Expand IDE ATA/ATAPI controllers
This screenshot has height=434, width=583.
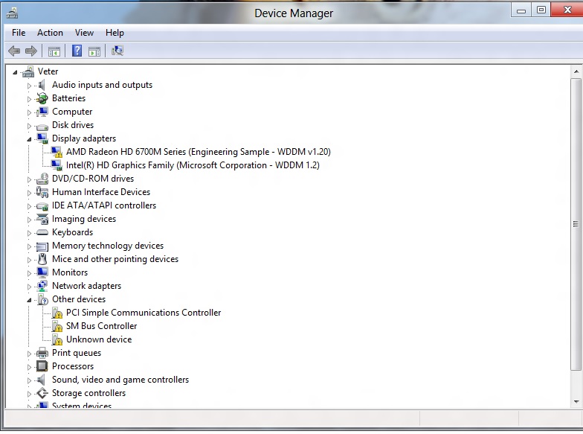point(29,206)
